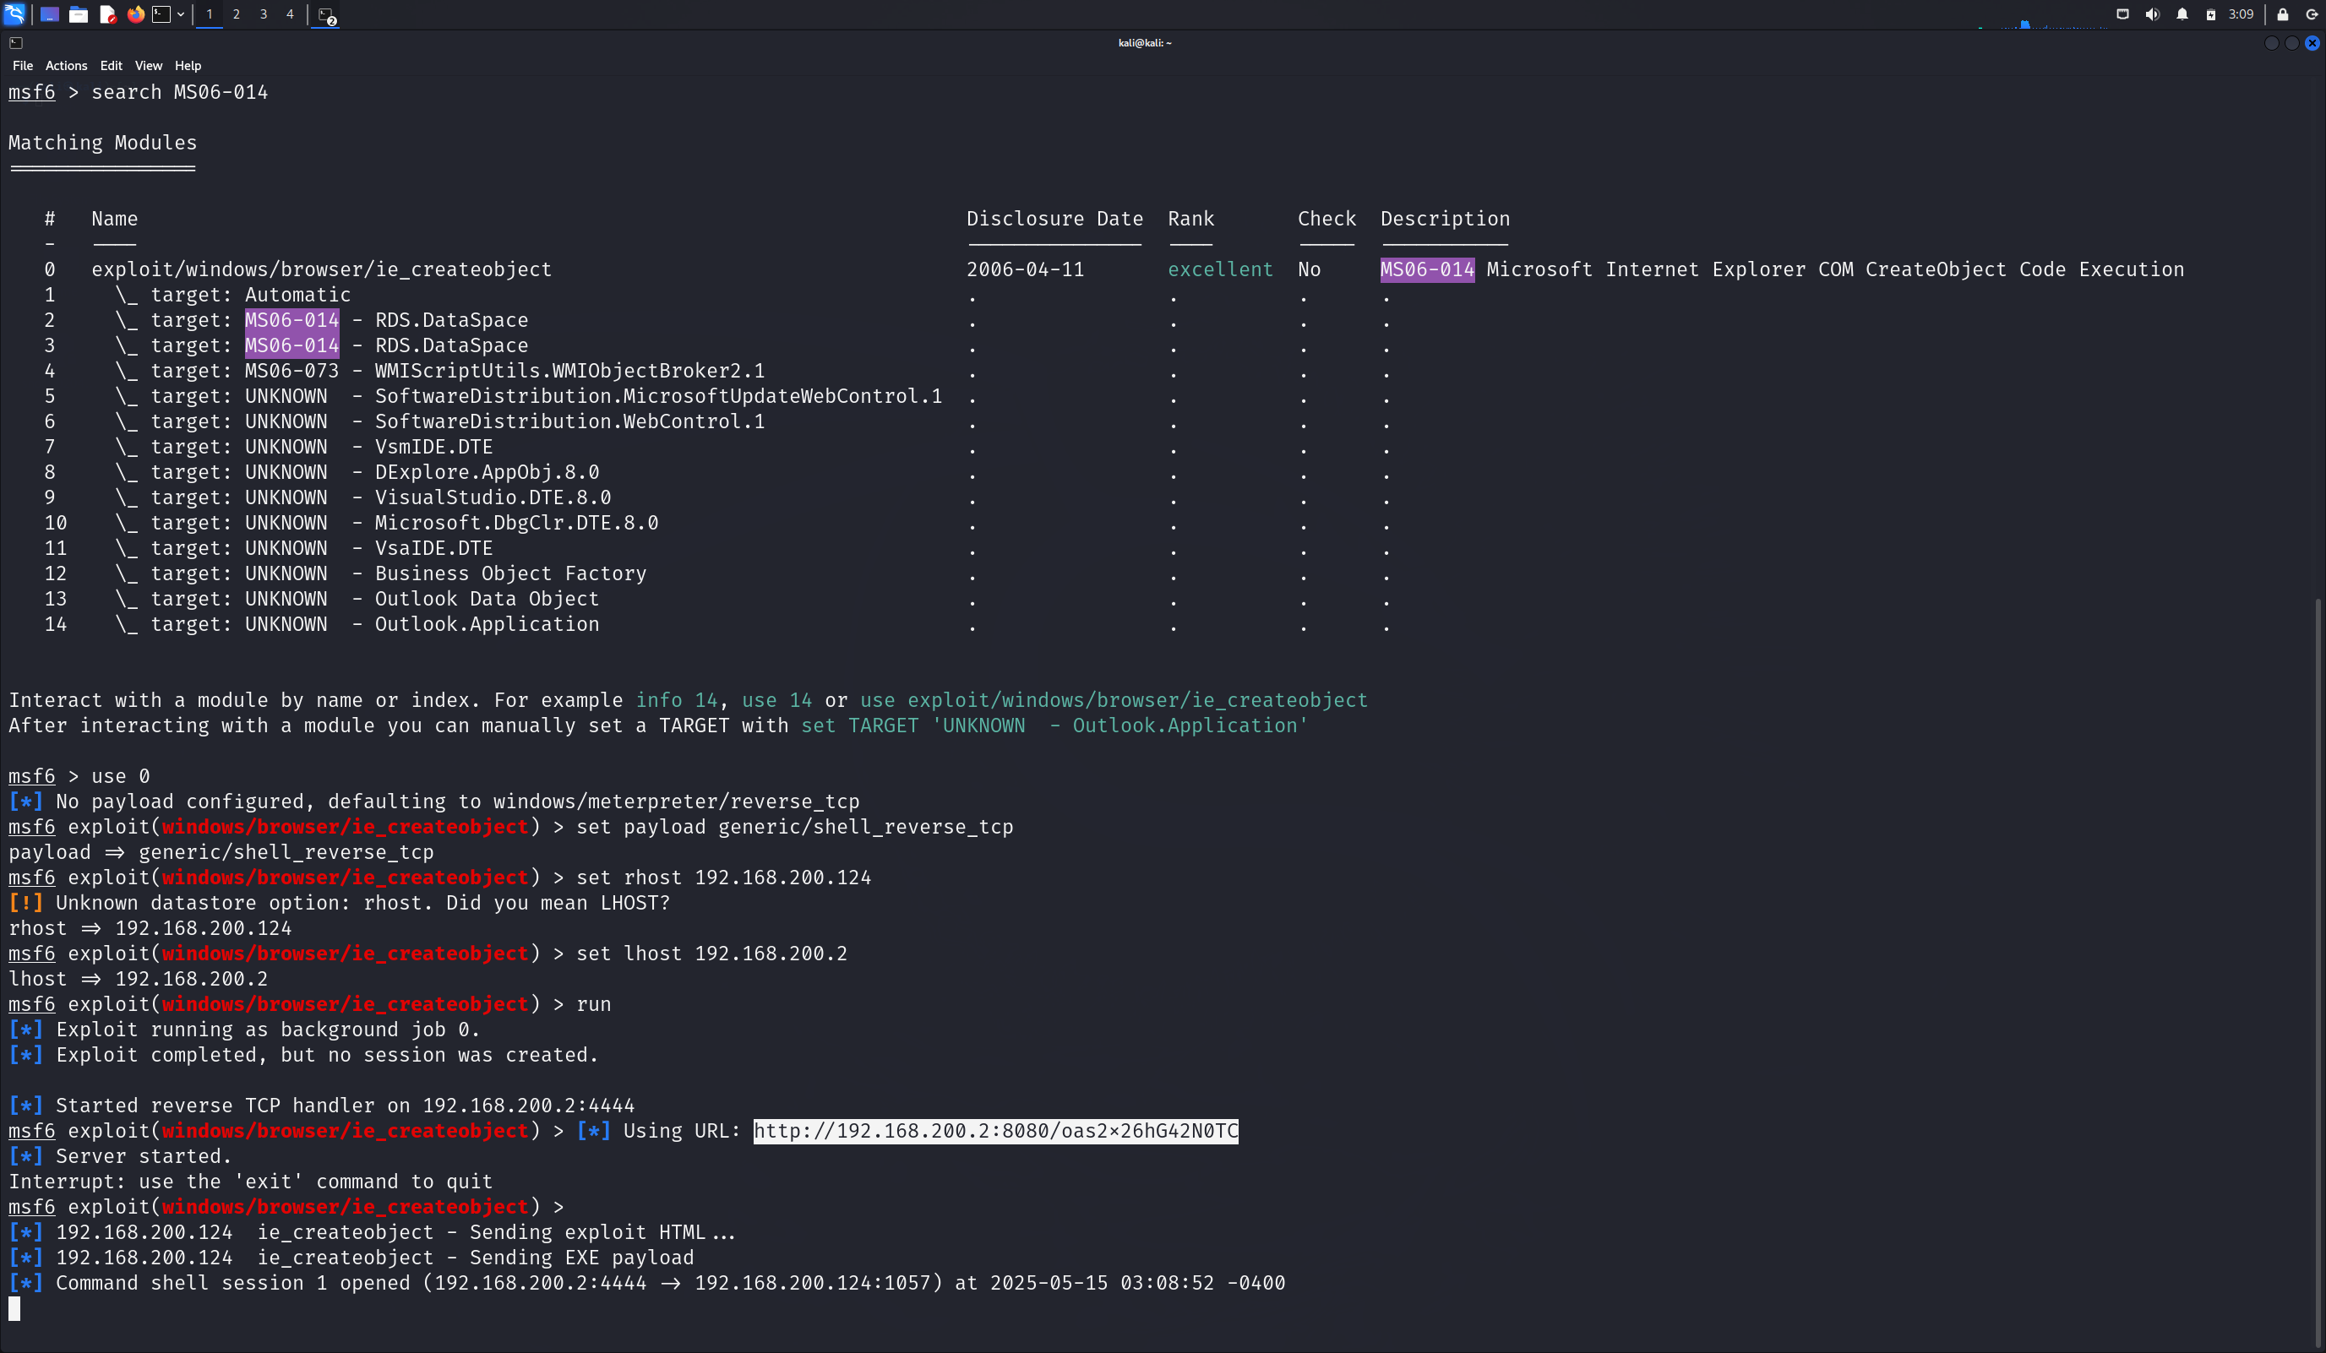The image size is (2326, 1353).
Task: Launch Firefox from the top panel
Action: (136, 14)
